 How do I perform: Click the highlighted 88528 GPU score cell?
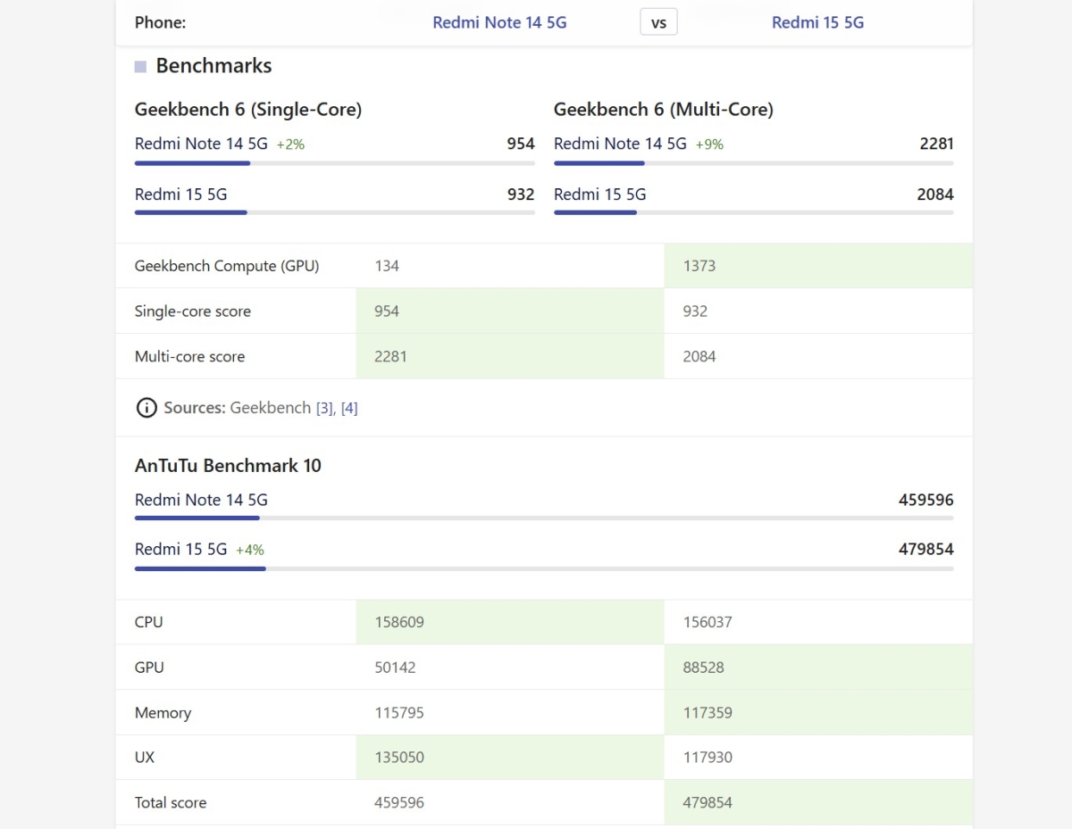[x=817, y=667]
